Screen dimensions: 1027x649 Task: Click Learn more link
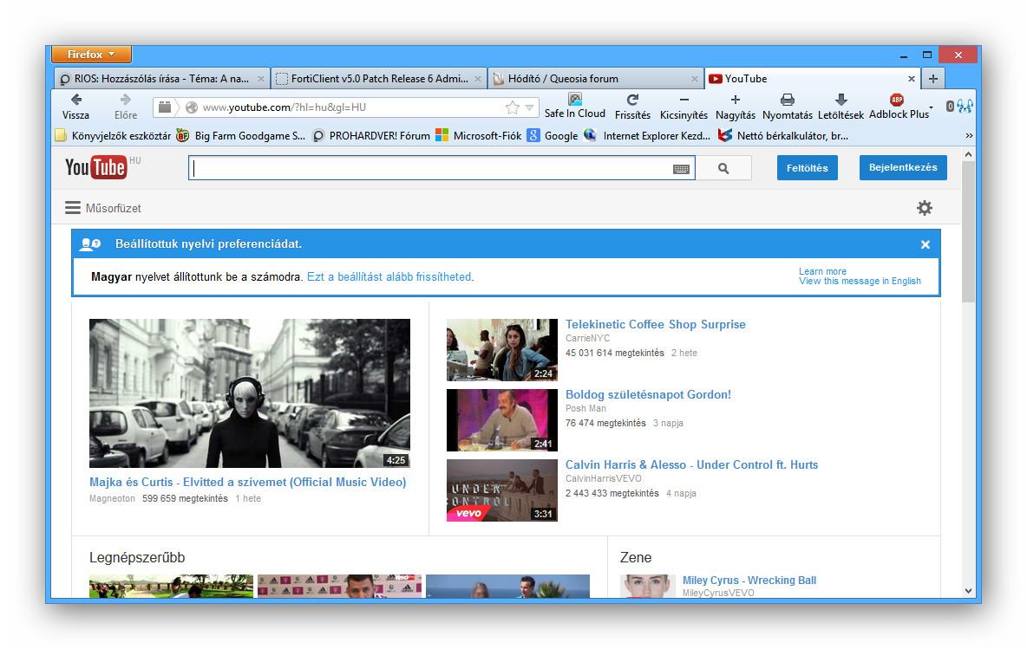point(822,271)
